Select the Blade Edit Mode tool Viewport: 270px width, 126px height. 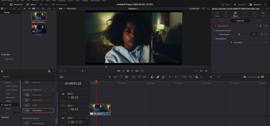127,77
